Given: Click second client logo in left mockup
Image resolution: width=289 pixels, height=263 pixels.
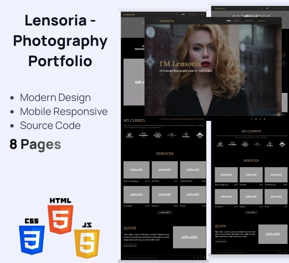Looking at the screenshot, I should tap(144, 135).
